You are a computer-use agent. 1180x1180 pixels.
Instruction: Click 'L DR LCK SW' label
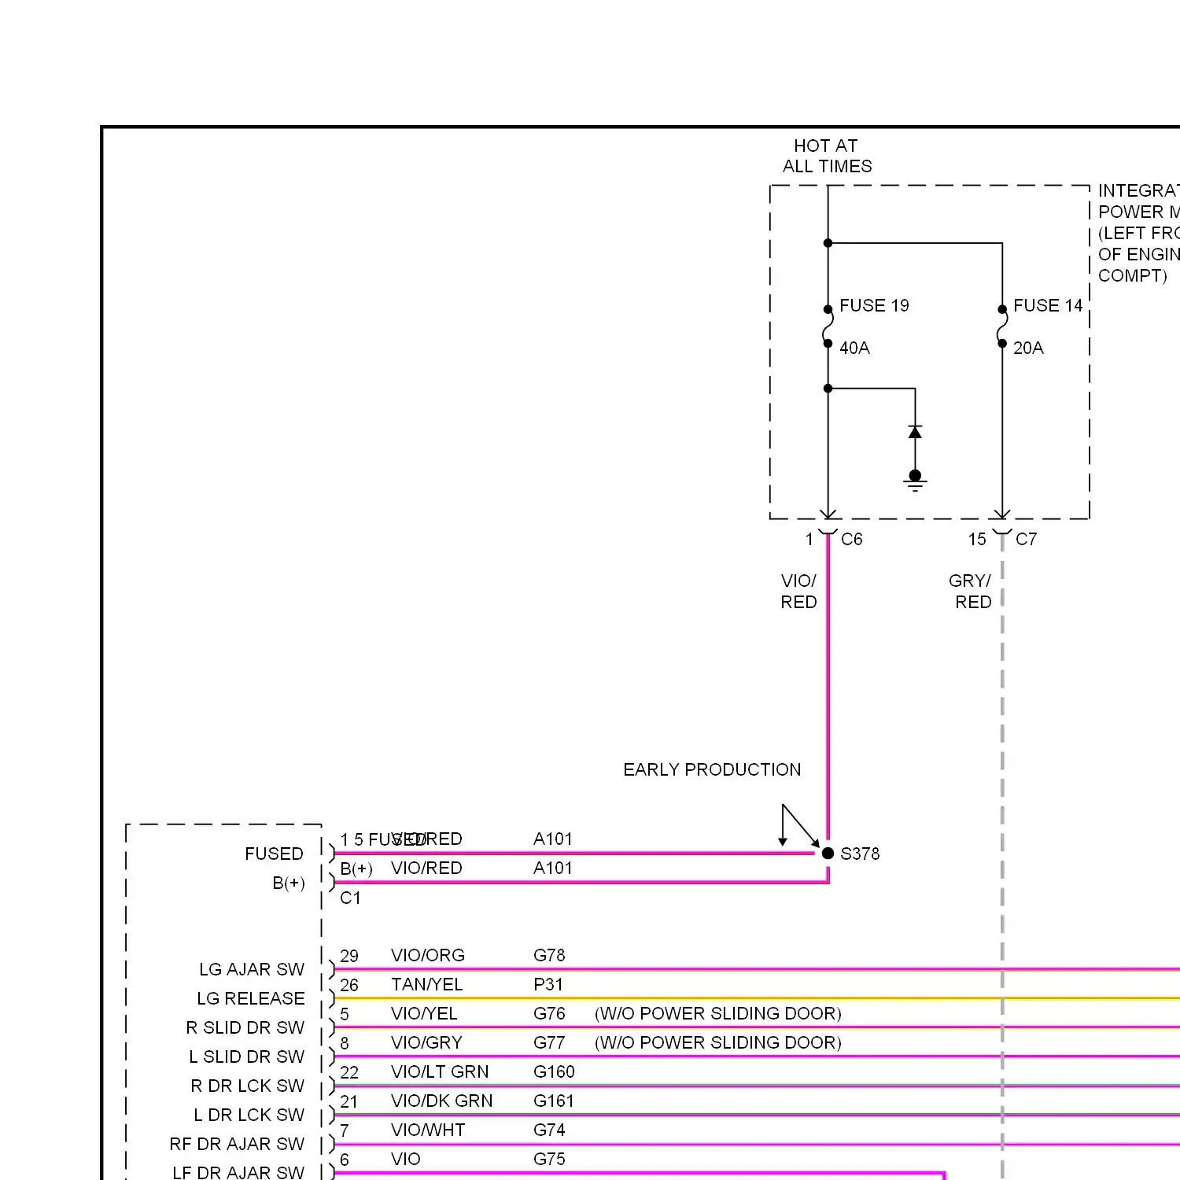(249, 1115)
